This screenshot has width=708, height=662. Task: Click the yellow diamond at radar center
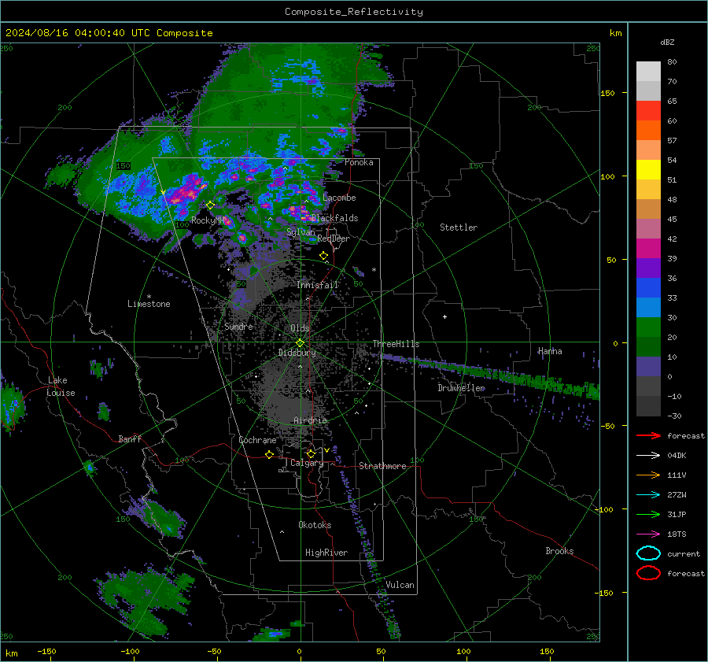[300, 343]
